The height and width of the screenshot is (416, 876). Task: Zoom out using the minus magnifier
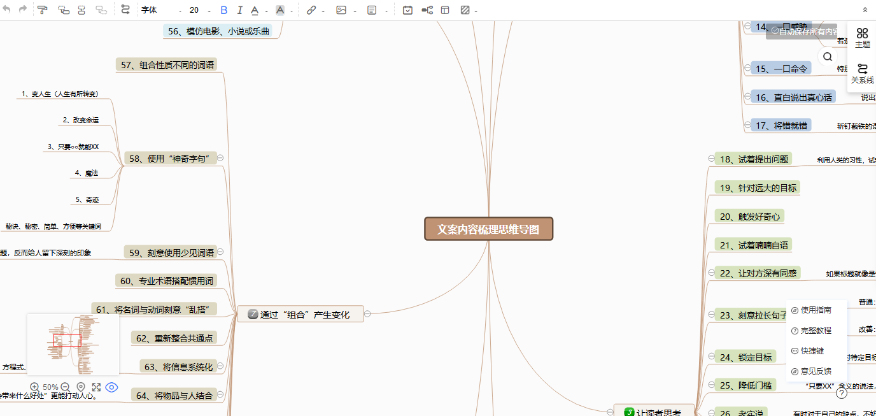click(x=65, y=387)
